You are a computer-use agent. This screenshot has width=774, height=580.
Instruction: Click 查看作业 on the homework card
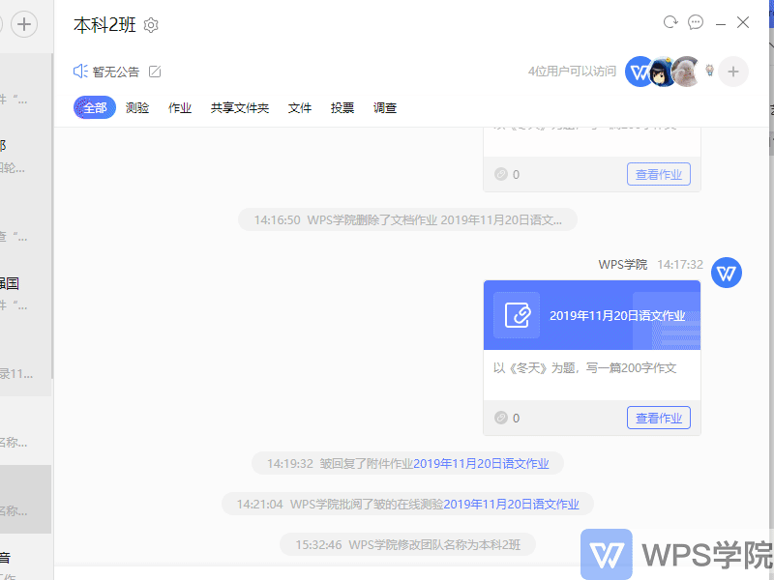[659, 418]
